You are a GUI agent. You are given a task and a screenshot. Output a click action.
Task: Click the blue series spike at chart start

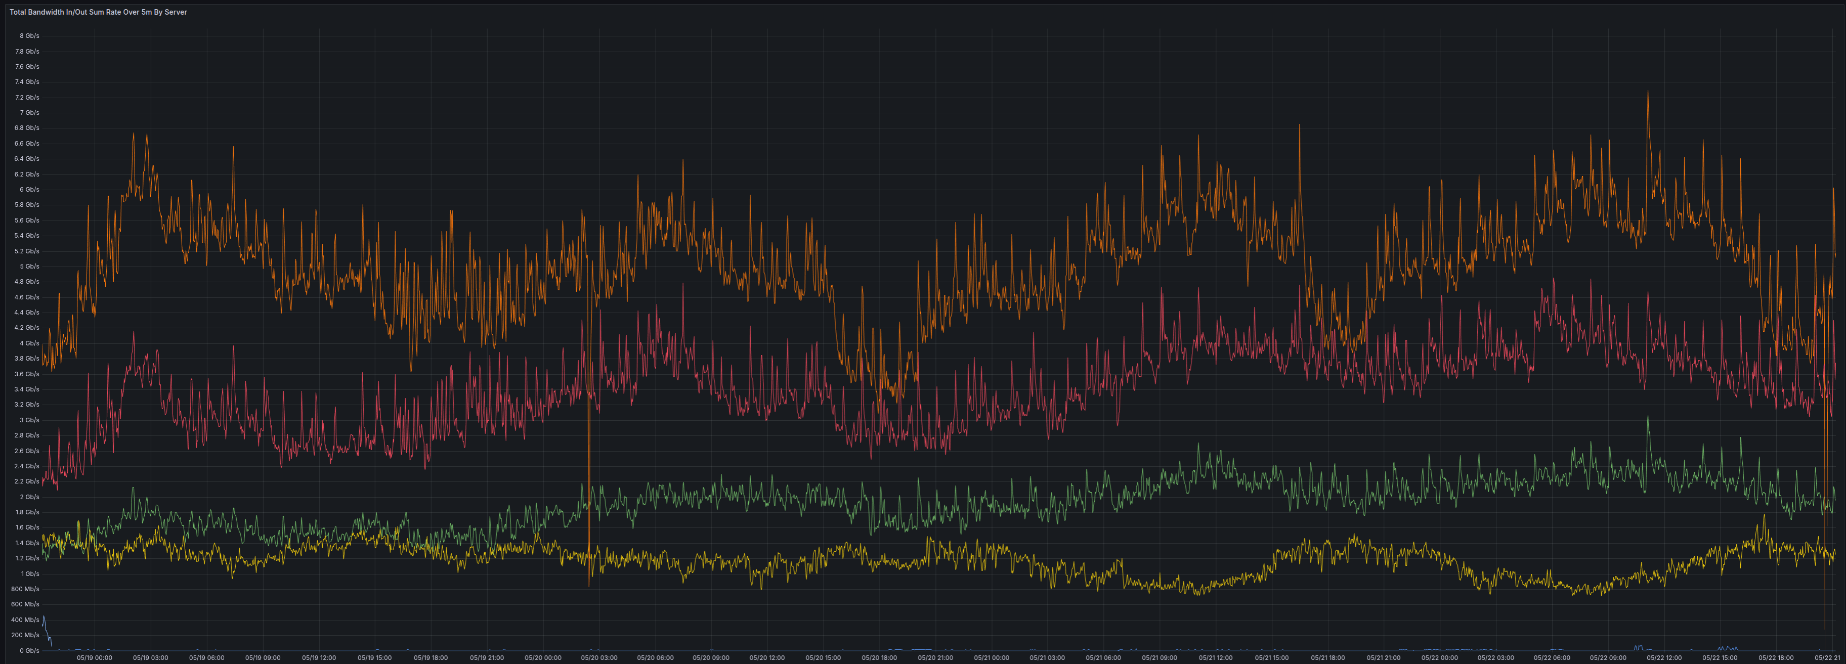[x=44, y=617]
